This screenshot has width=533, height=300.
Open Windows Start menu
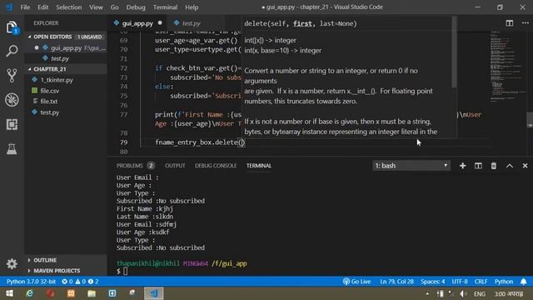[9, 293]
